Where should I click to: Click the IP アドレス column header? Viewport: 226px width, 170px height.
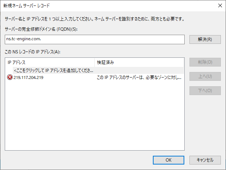pos(50,63)
